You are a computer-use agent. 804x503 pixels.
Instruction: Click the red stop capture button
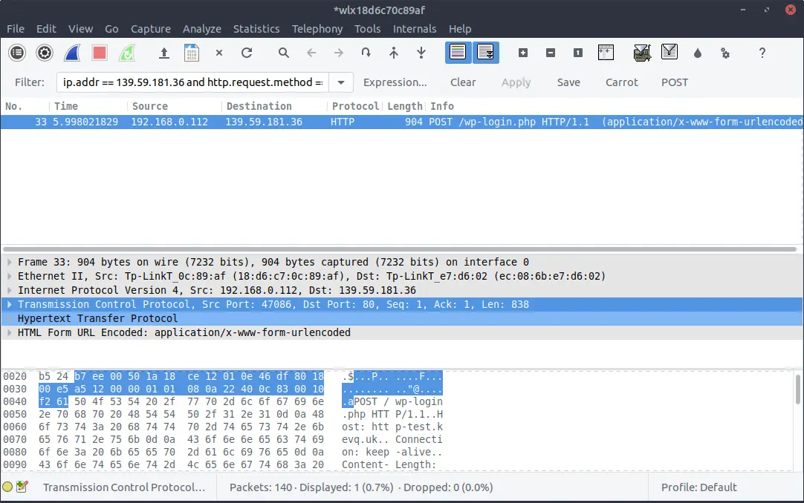tap(100, 53)
